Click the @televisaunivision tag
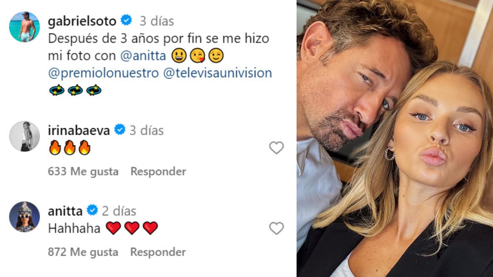 point(218,73)
